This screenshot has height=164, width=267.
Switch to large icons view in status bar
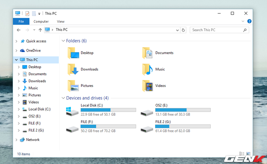point(248,154)
